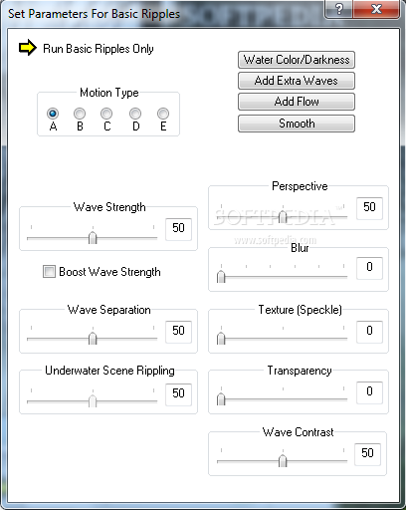Click the Add Extra Waves button

pyautogui.click(x=297, y=81)
